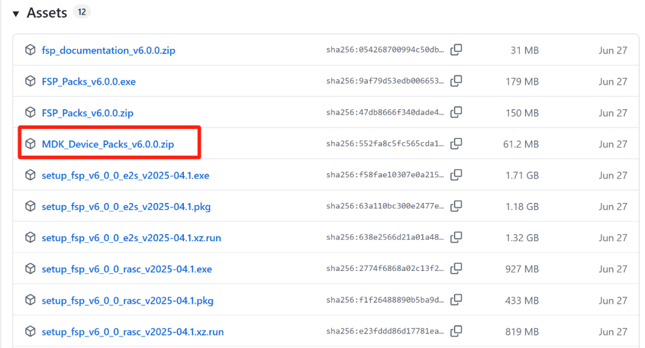
Task: Download setup_fsp_v6_0_0_rasc_v2025-04.1.exe
Action: coord(127,269)
